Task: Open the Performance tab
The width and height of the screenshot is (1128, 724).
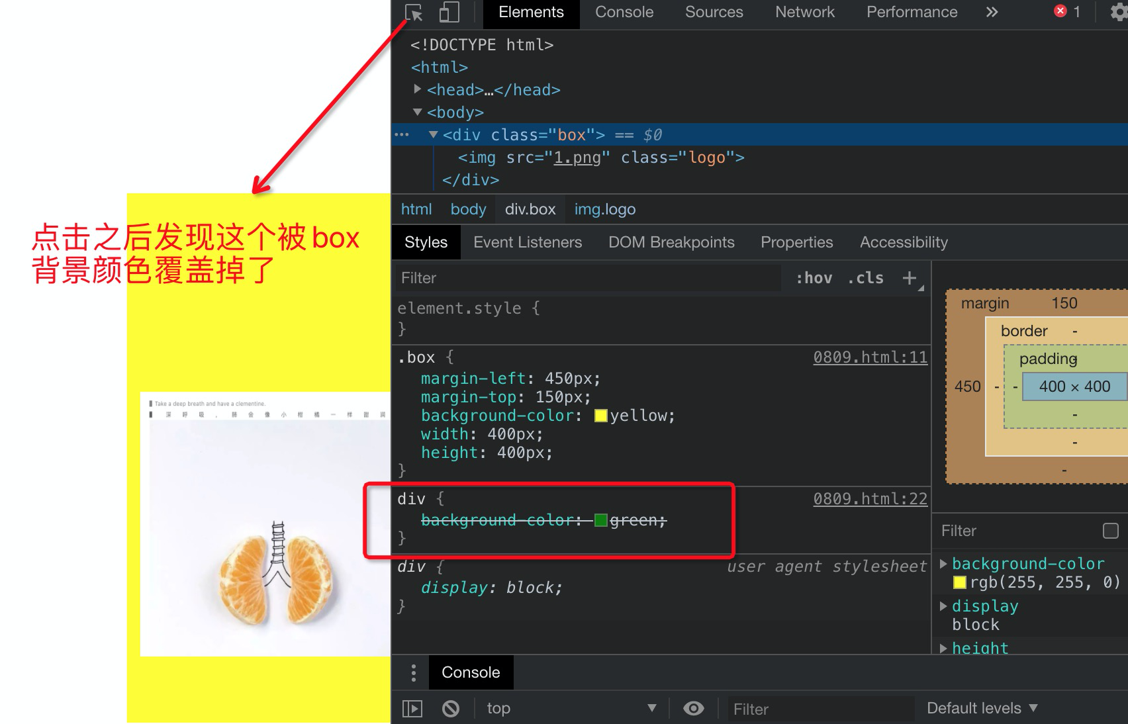Action: 912,13
